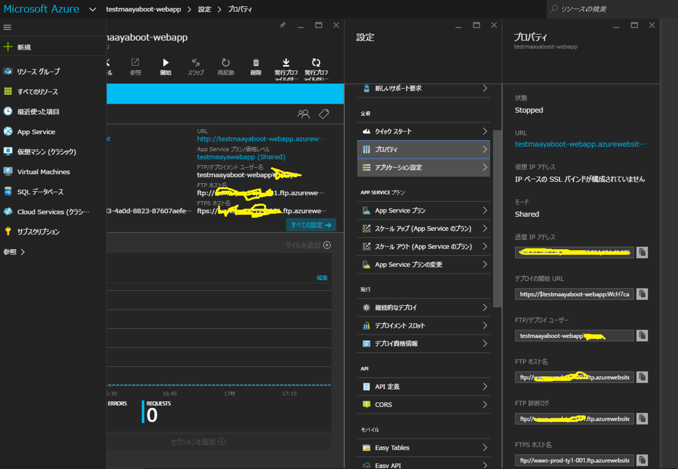Open 新しいサポート要求 settings item
The width and height of the screenshot is (678, 469).
[423, 89]
